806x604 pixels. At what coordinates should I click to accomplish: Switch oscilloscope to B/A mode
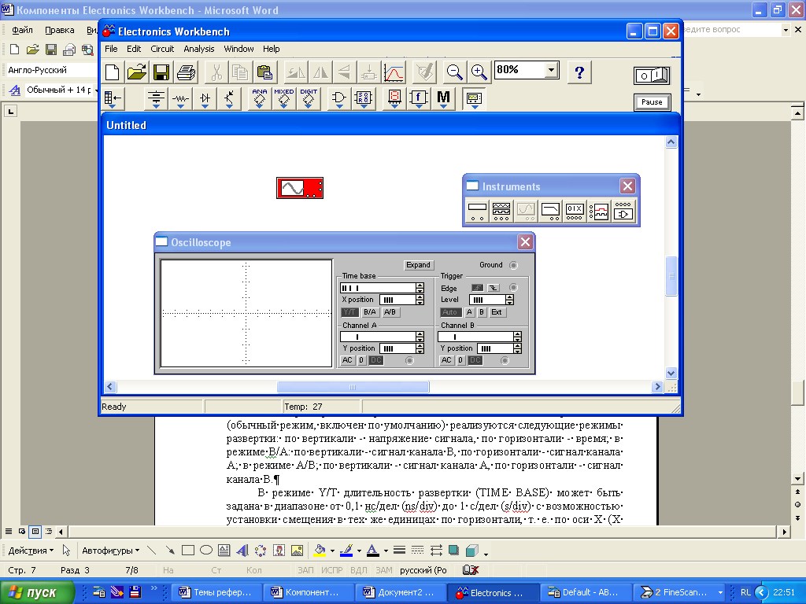370,311
